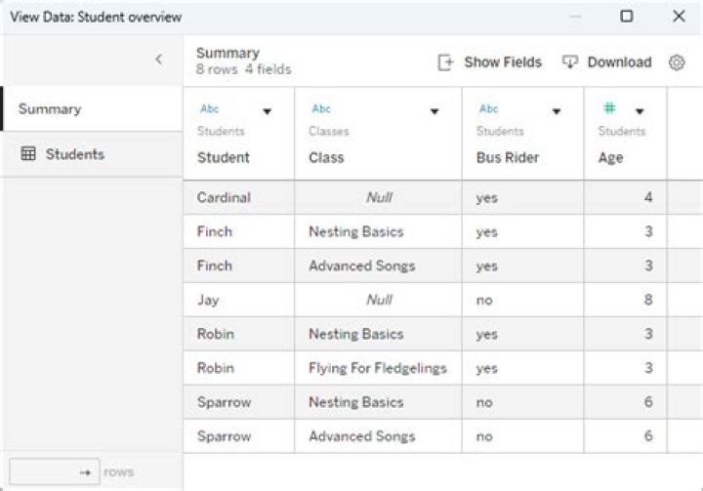Click the Abc type icon for Class
Screen dimensions: 703x491
pos(321,109)
